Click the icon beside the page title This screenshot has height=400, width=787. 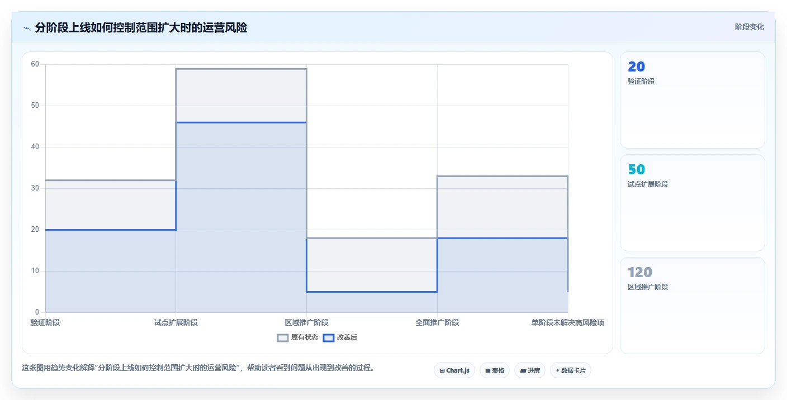(x=26, y=28)
